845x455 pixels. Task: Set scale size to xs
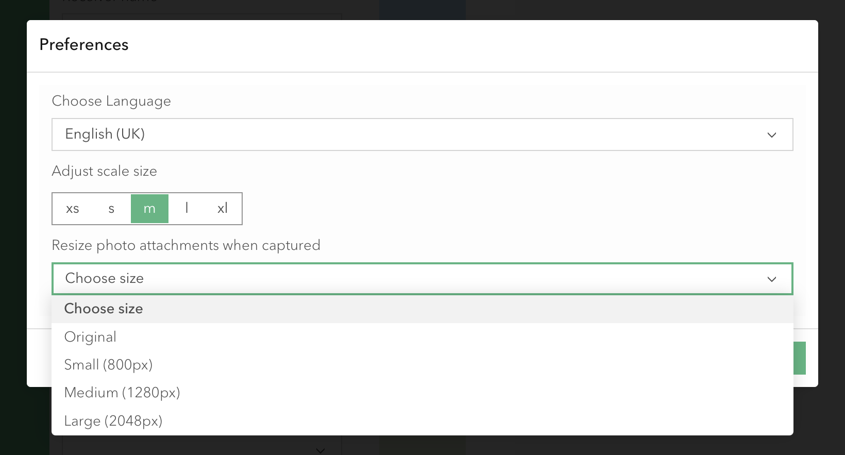pyautogui.click(x=72, y=208)
